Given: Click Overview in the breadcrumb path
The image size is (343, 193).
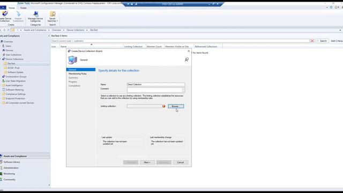Looking at the screenshot, I should (56, 30).
